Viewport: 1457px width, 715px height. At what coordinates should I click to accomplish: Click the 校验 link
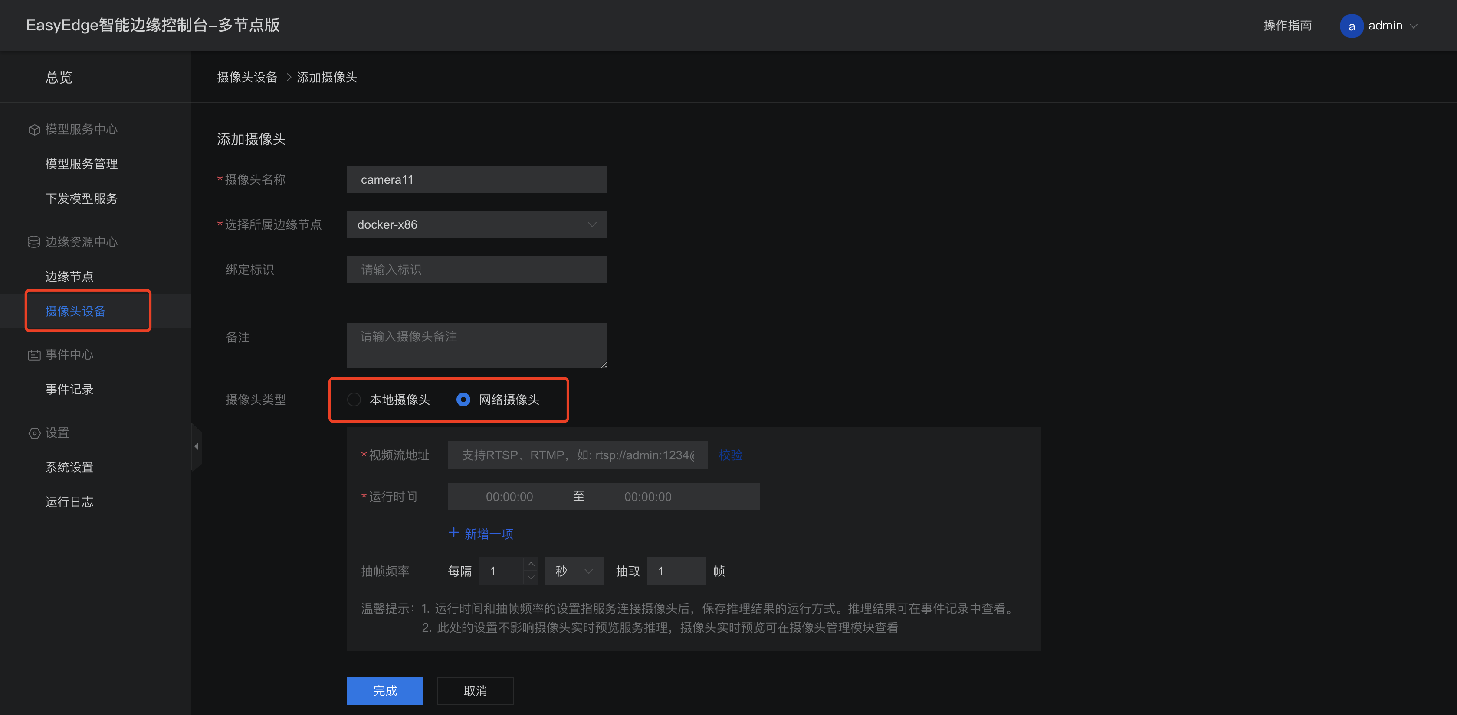tap(730, 455)
